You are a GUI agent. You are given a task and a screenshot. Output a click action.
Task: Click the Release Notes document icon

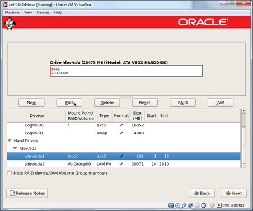(x=12, y=193)
